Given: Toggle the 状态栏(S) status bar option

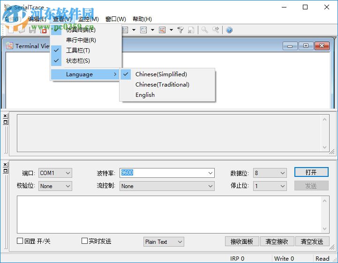Looking at the screenshot, I should pos(86,61).
